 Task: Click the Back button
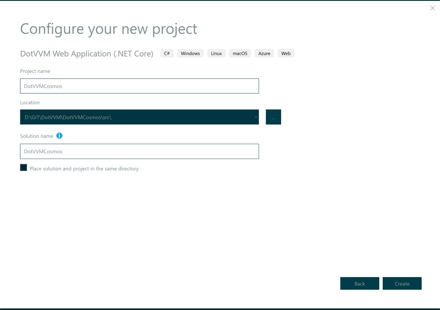pyautogui.click(x=360, y=283)
